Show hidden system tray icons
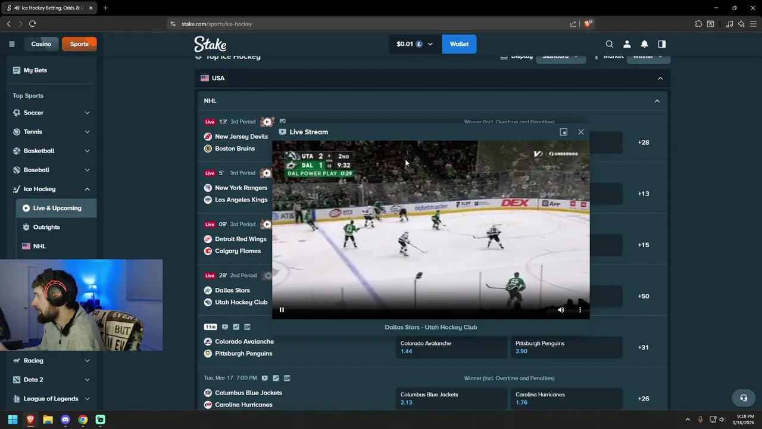 [x=688, y=419]
